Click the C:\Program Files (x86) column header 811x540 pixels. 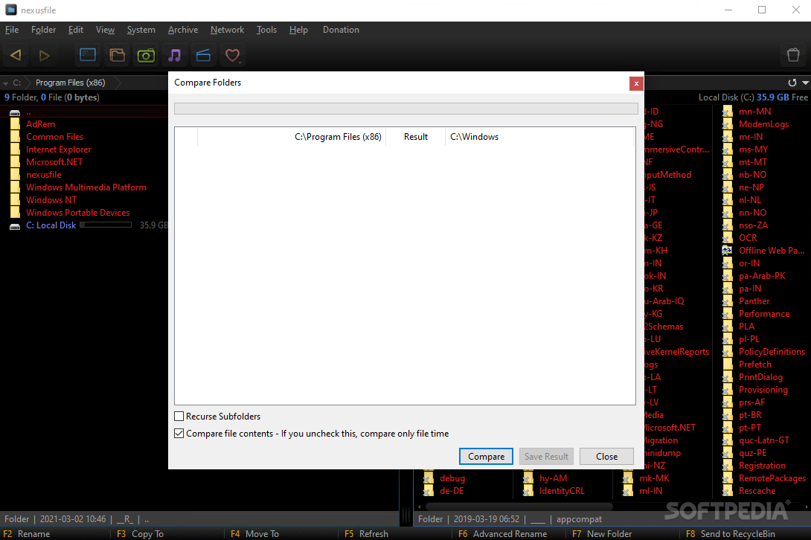pyautogui.click(x=292, y=137)
